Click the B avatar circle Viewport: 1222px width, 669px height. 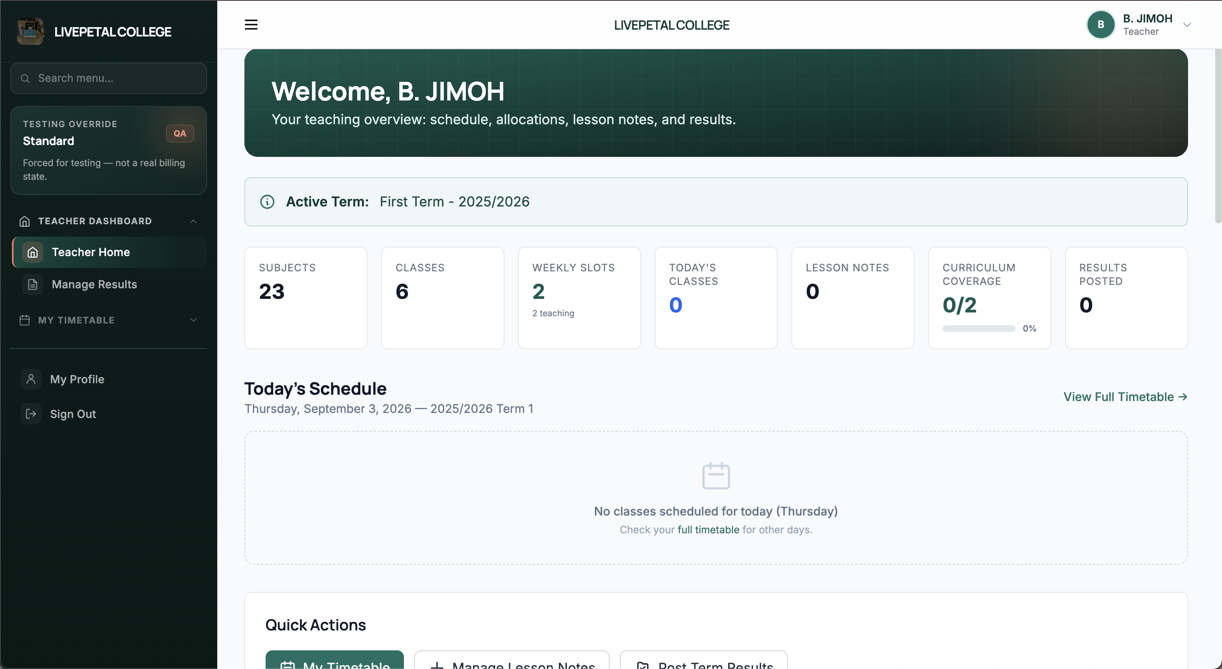pos(1101,25)
